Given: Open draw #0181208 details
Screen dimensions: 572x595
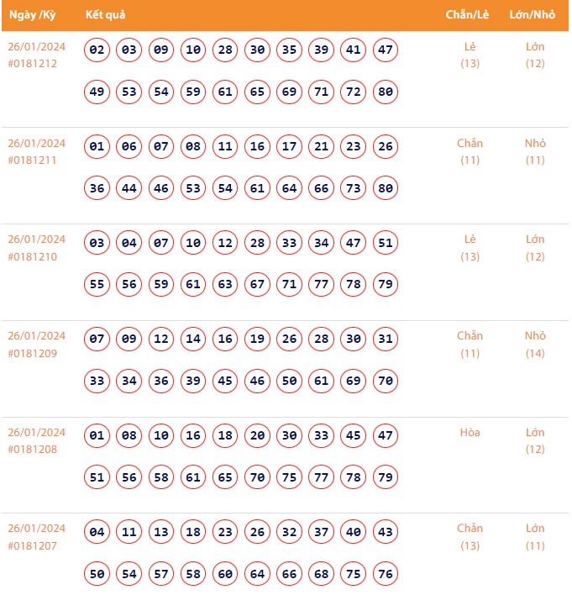Looking at the screenshot, I should pyautogui.click(x=33, y=450).
